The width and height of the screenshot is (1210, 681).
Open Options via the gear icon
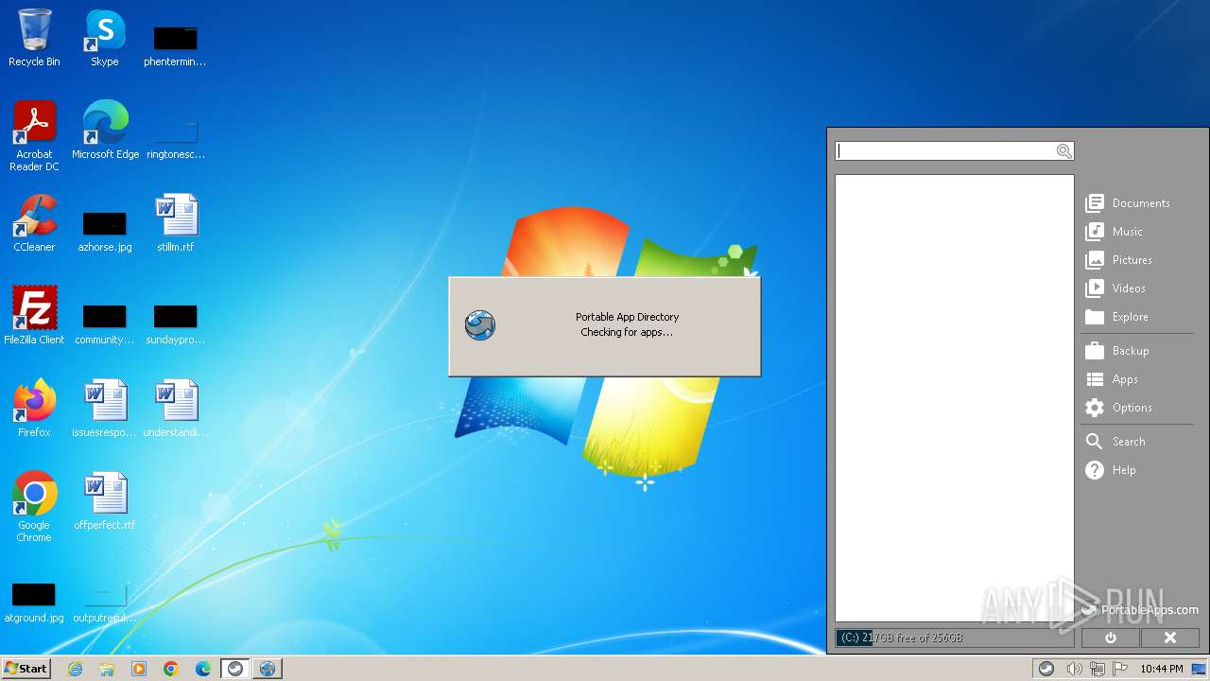click(1095, 408)
